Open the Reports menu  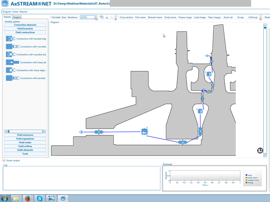24,12
